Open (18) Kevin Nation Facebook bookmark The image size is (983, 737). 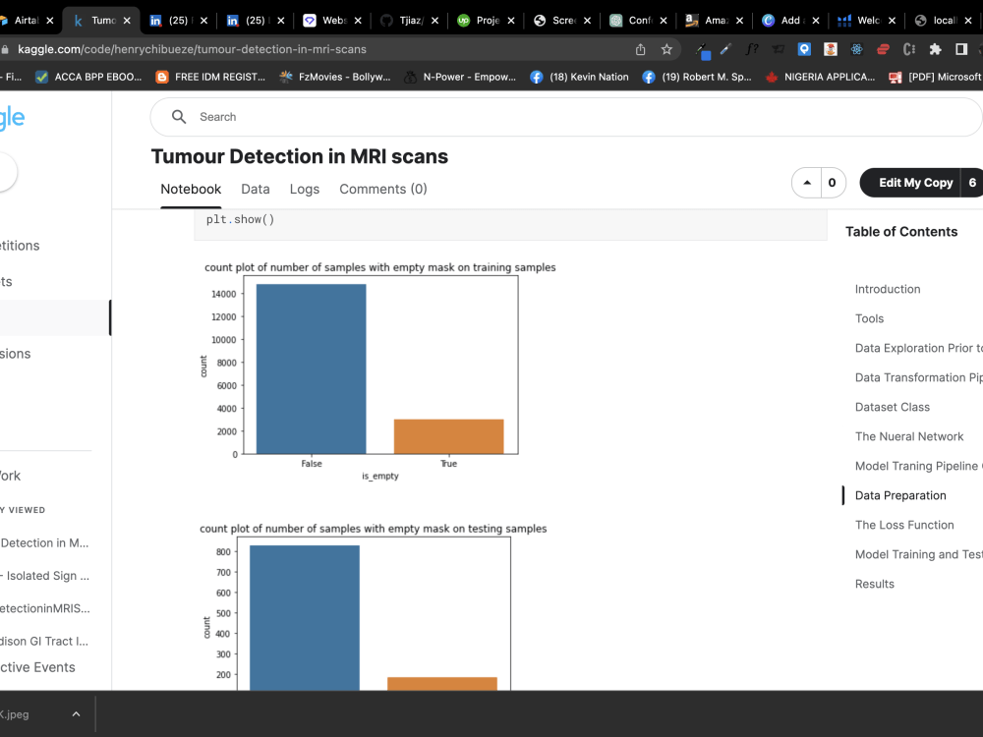pos(579,77)
